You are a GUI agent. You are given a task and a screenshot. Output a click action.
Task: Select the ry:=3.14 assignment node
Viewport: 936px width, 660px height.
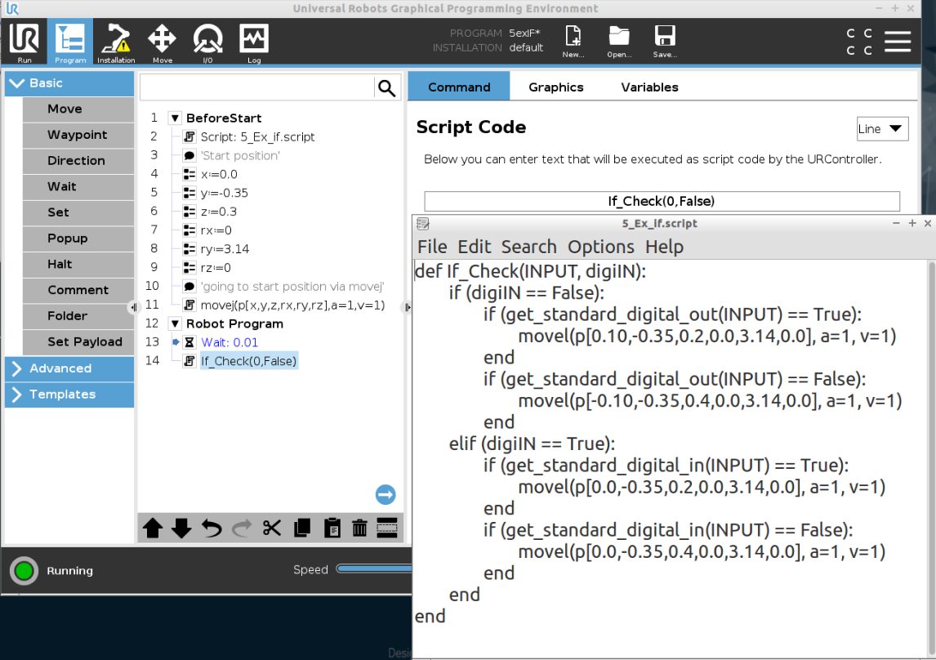[x=225, y=249]
